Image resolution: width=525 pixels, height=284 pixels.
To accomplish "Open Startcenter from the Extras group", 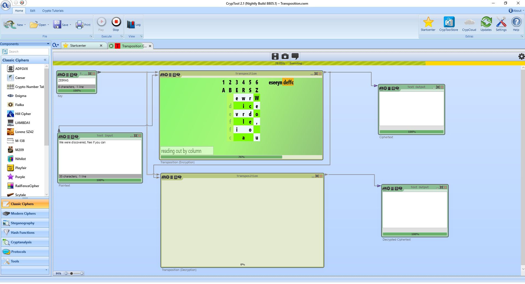I will click(428, 24).
